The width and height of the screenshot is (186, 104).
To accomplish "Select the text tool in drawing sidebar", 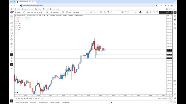I will 12,36.
